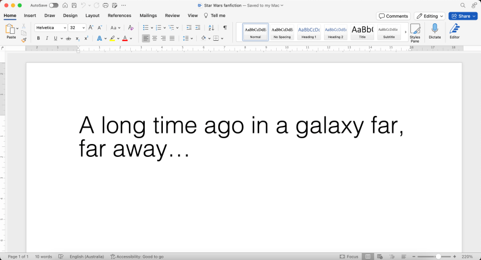This screenshot has width=481, height=260.
Task: Open the References tab
Action: coord(119,16)
